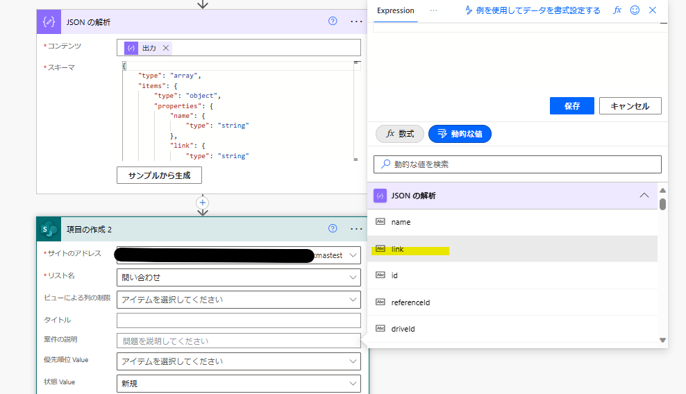Screen dimensions: 686x394
Task: Click the string type icon beside driveId
Action: (380, 328)
